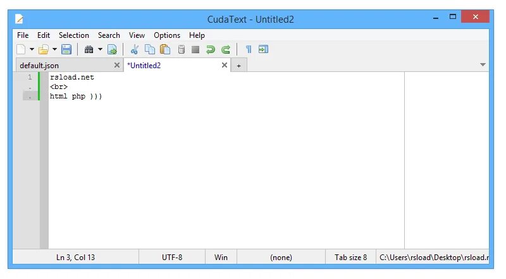
Task: Click the file path in status bar
Action: click(x=433, y=258)
